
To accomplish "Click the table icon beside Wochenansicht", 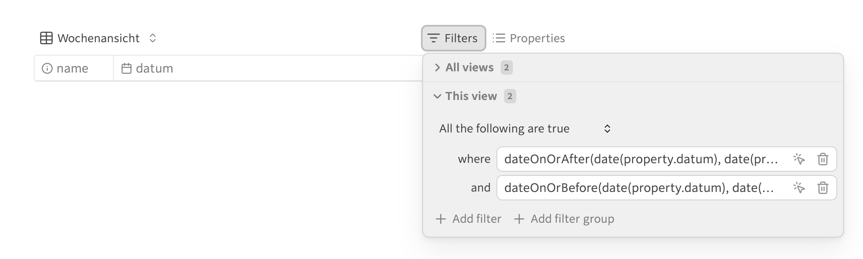I will pos(46,38).
